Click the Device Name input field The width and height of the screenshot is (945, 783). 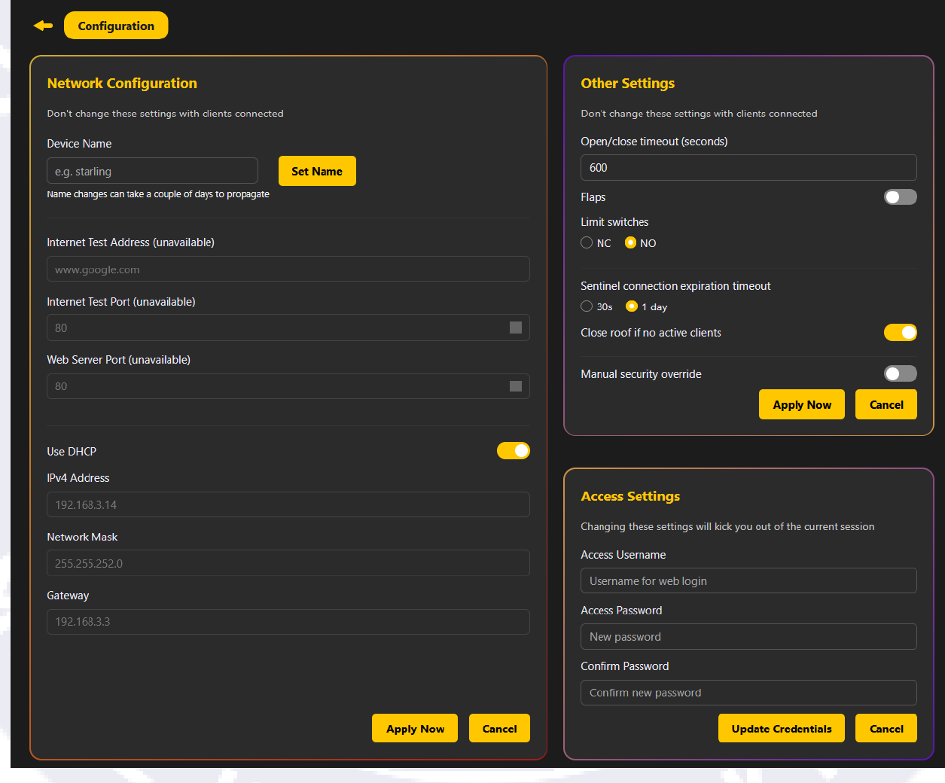[x=152, y=171]
